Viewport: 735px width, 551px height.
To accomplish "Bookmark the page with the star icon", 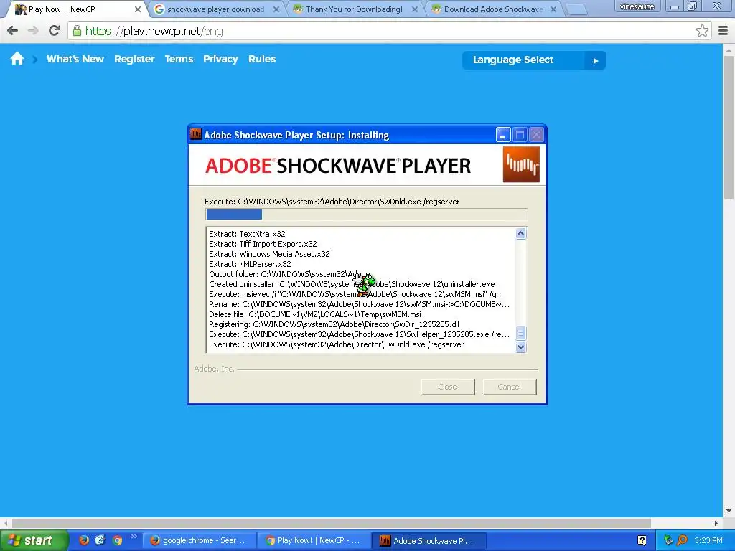I will 702,31.
